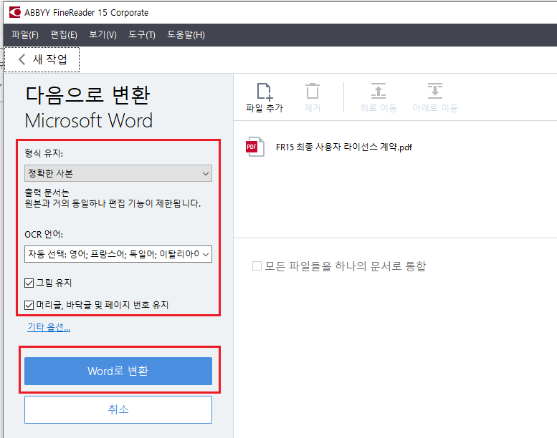The height and width of the screenshot is (438, 557).
Task: Select file FR15 최종 사용자 라이선스 계약.pdf
Action: click(x=343, y=147)
